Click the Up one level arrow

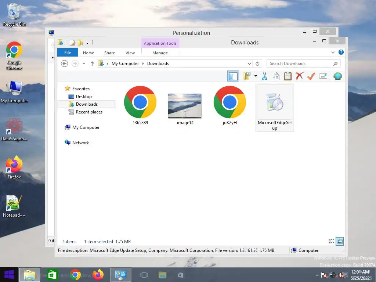click(92, 64)
